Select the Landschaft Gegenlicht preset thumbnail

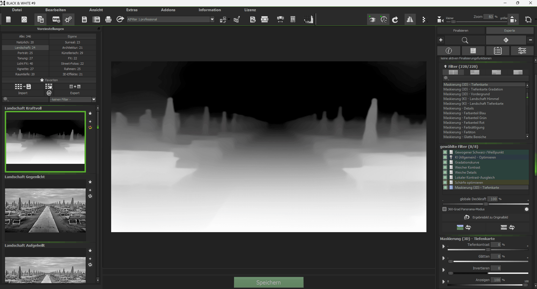click(45, 211)
